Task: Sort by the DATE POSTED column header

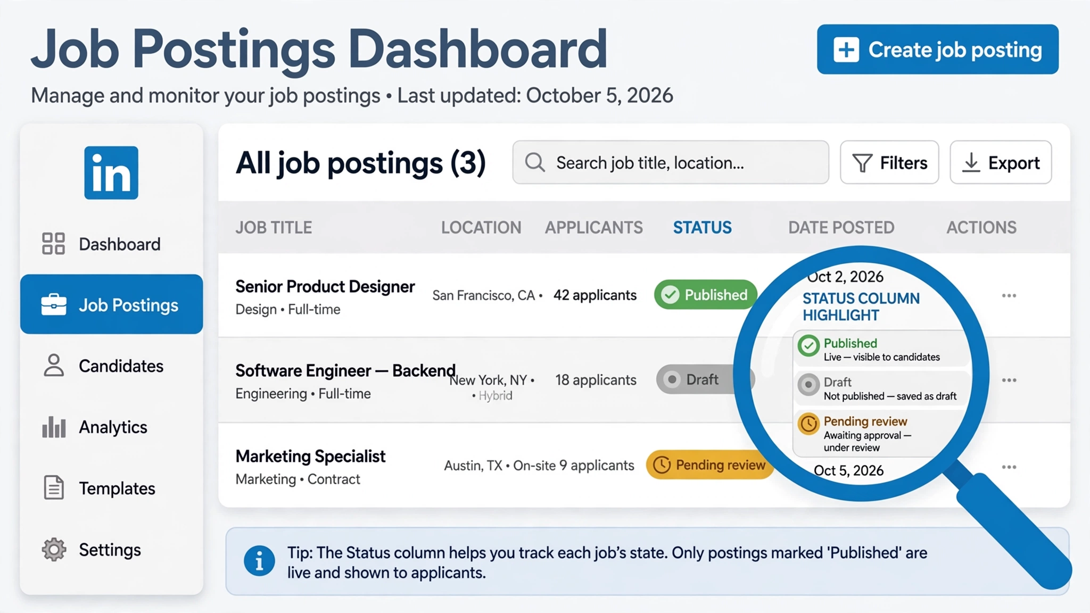Action: point(841,228)
